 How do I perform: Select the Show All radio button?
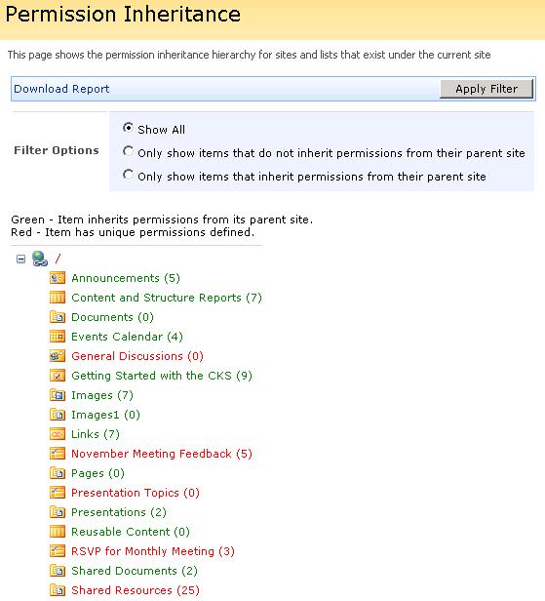(128, 128)
